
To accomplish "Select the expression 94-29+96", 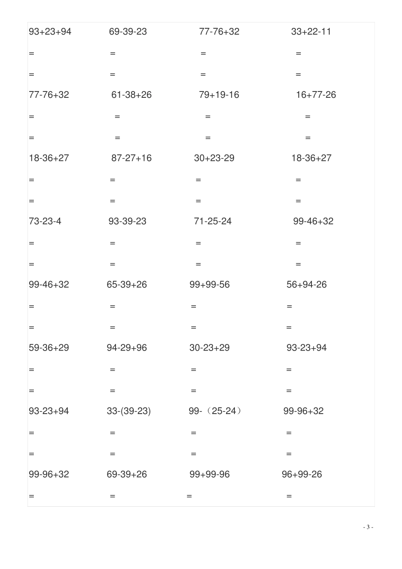I will [127, 348].
